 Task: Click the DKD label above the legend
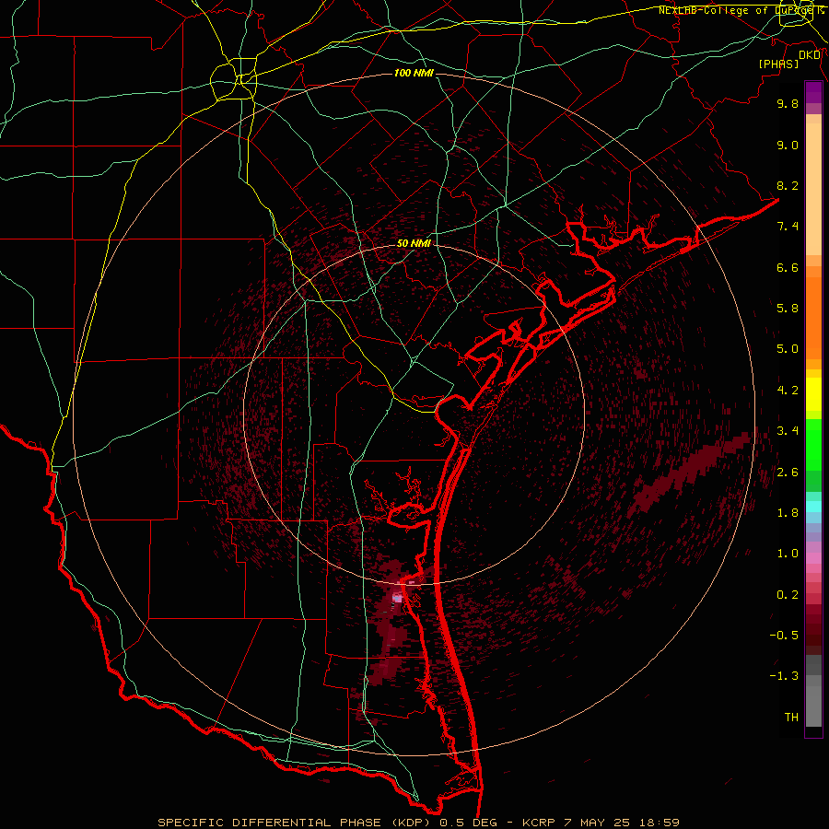(810, 54)
